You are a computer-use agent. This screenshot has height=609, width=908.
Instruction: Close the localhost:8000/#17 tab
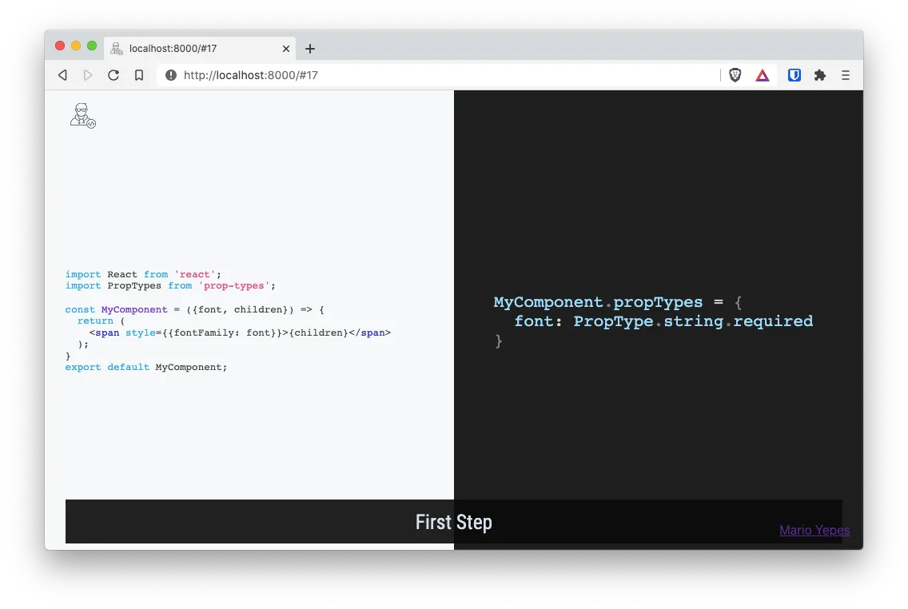[x=285, y=49]
